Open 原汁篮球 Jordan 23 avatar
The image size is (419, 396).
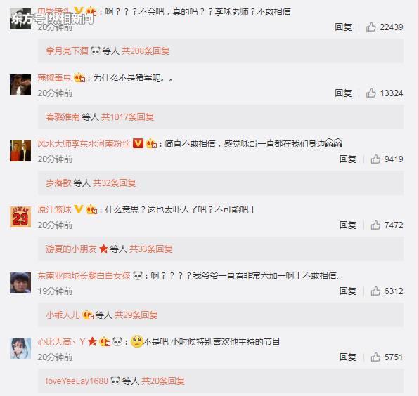20,217
